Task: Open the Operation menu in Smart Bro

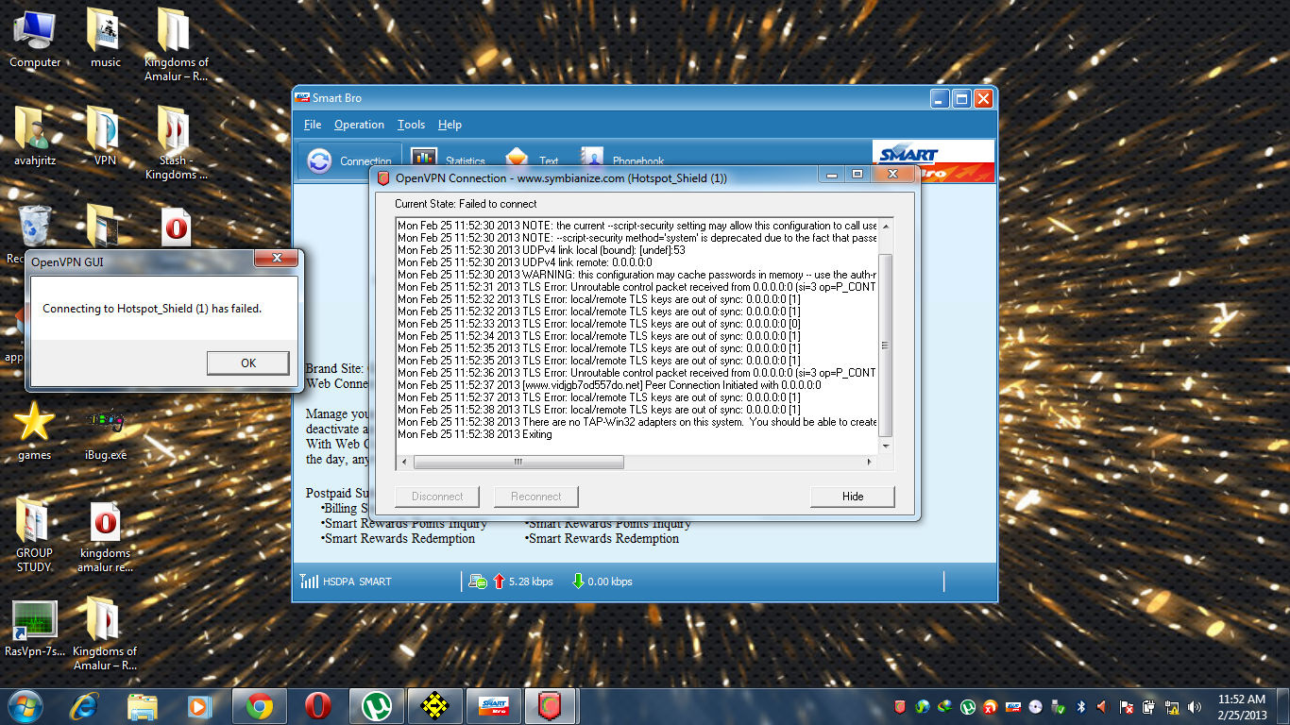Action: 359,125
